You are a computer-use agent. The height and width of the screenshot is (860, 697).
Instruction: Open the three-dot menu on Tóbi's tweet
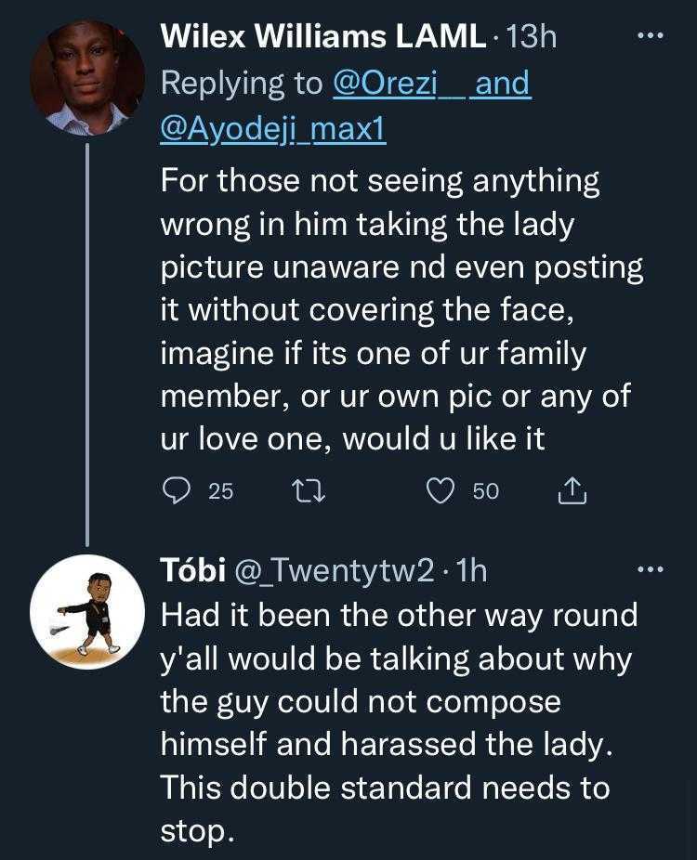coord(649,569)
